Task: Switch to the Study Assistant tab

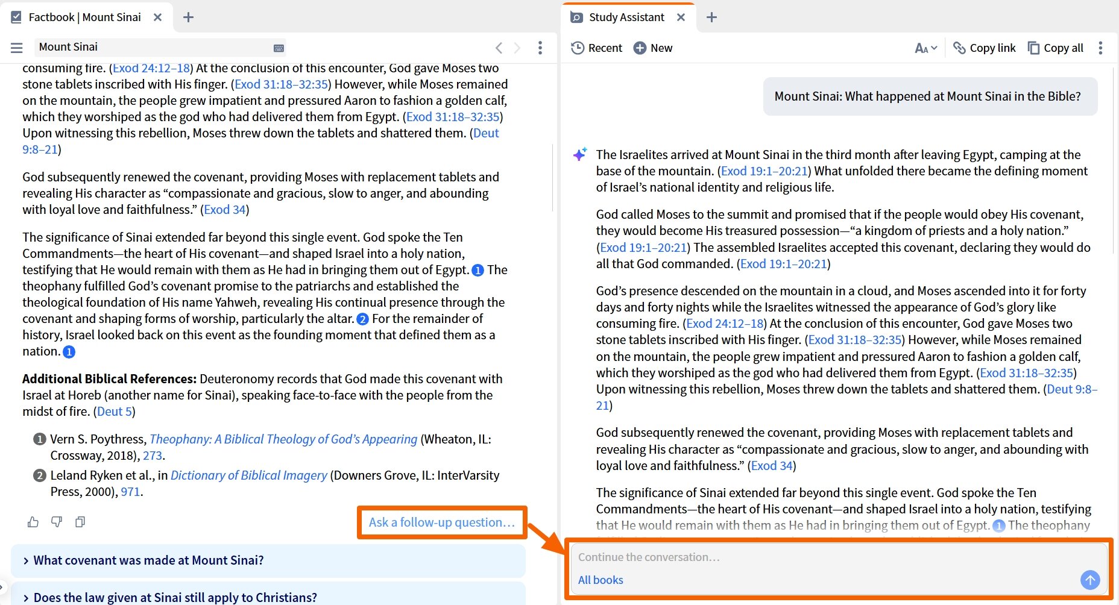Action: tap(627, 17)
